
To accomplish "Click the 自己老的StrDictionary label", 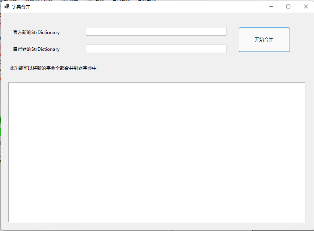I will tap(36, 49).
